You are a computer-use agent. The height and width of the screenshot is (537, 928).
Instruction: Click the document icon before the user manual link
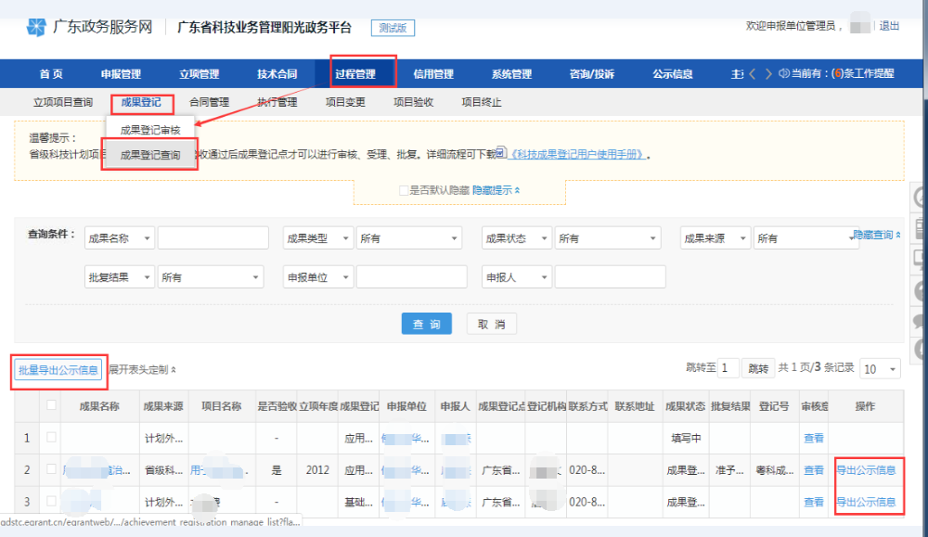point(501,153)
